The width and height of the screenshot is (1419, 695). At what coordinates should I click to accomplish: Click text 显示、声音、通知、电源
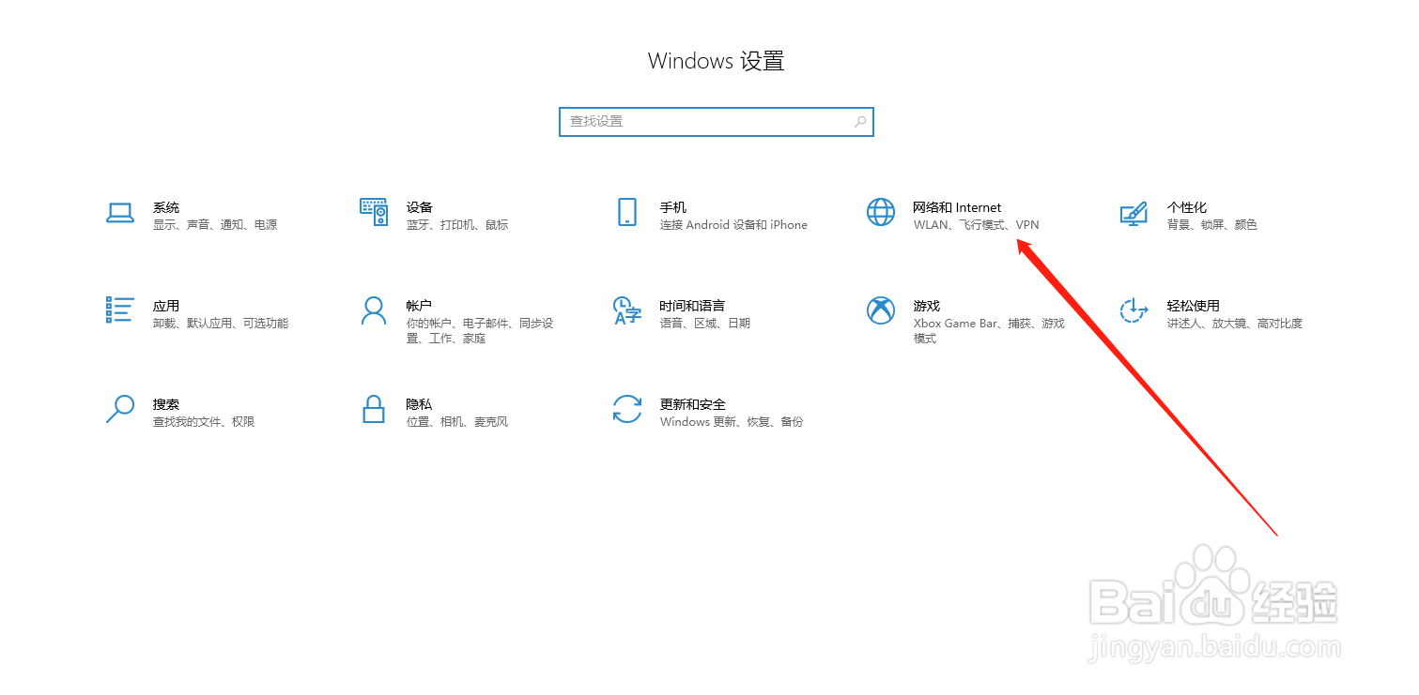(215, 225)
